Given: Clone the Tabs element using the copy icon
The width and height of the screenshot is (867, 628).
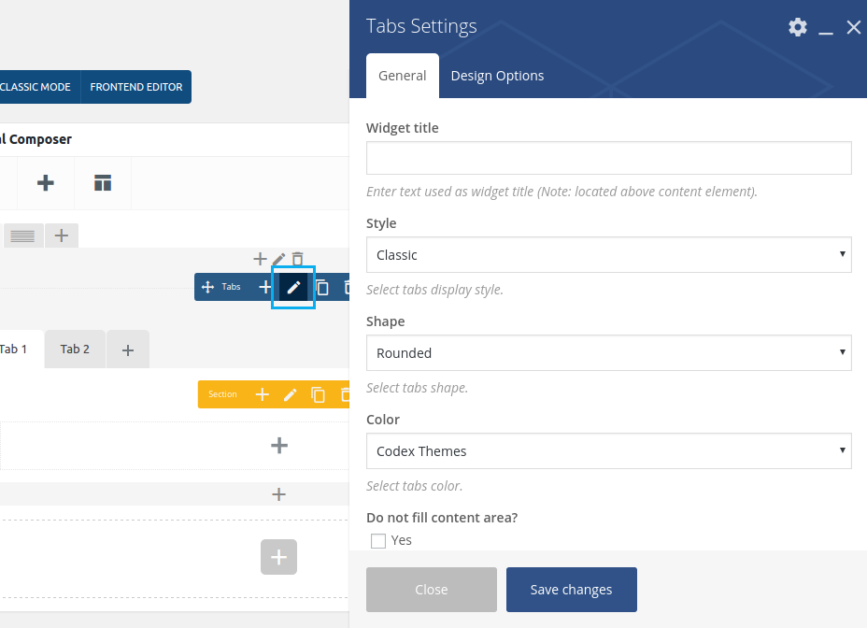Looking at the screenshot, I should click(321, 287).
